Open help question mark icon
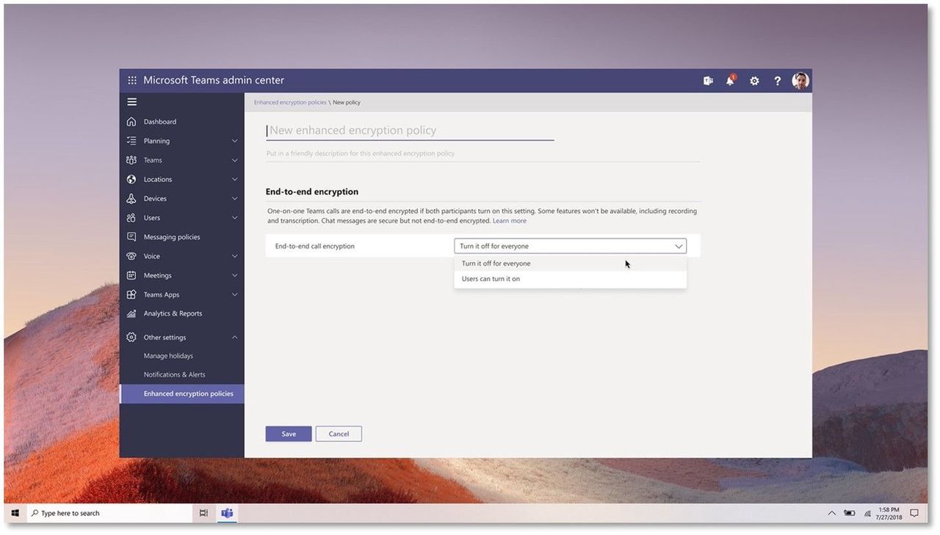The image size is (940, 535). [778, 81]
